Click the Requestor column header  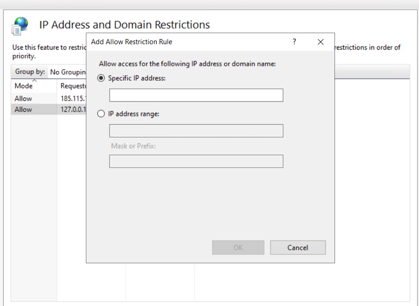tap(73, 86)
